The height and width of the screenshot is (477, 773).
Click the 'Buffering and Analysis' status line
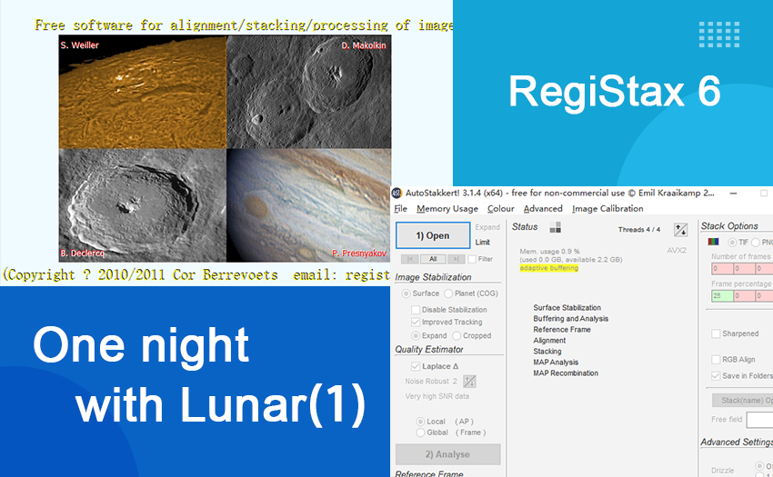click(571, 319)
